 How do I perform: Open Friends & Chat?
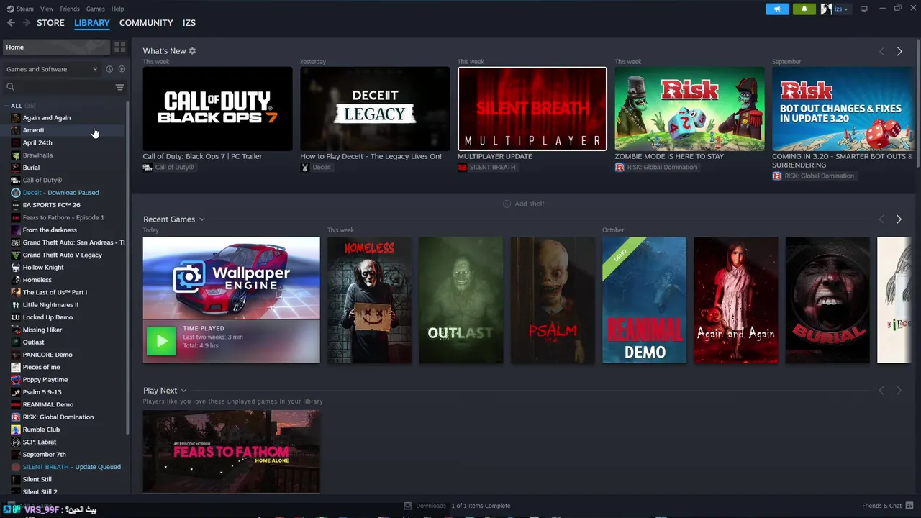(x=888, y=506)
